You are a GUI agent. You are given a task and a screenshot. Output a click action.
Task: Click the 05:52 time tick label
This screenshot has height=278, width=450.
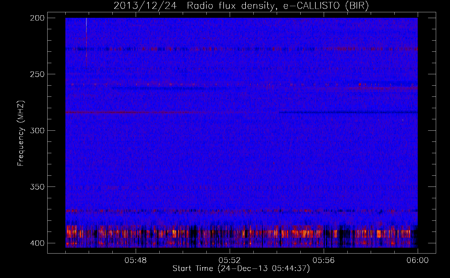pos(230,260)
